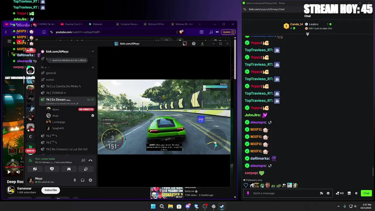Viewport: 375px width, 211px height.
Task: Go back in Brave YouTube window
Action: pyautogui.click(x=6, y=32)
